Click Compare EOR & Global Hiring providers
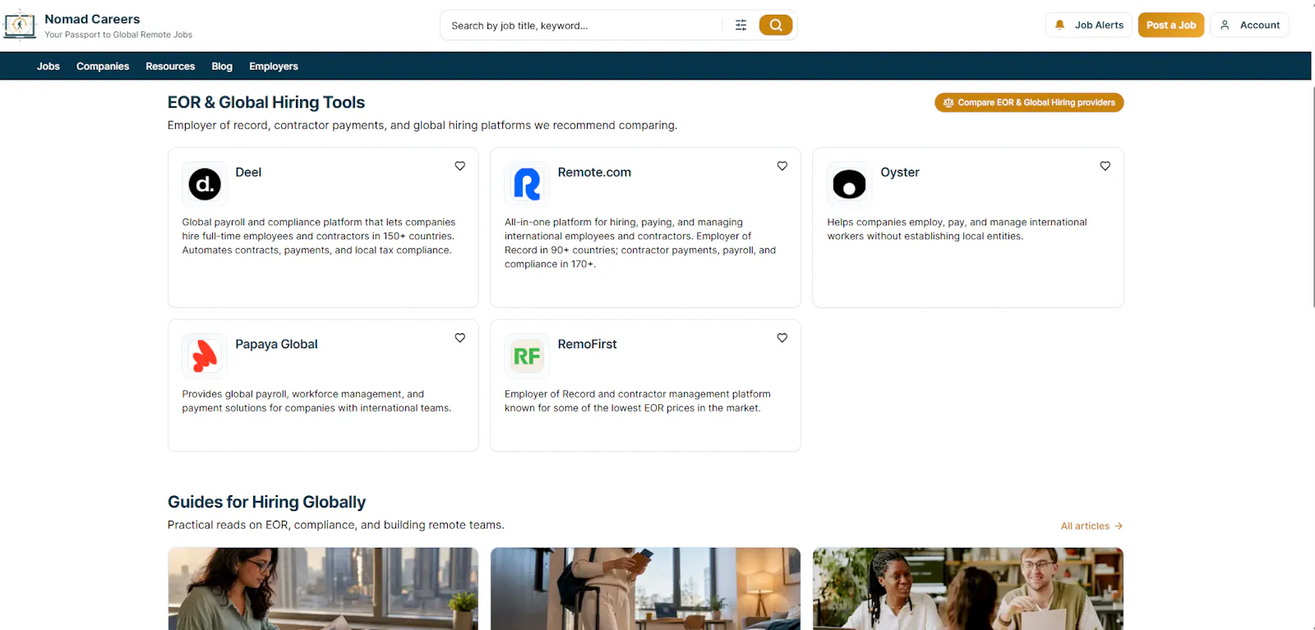The width and height of the screenshot is (1315, 630). pyautogui.click(x=1029, y=103)
